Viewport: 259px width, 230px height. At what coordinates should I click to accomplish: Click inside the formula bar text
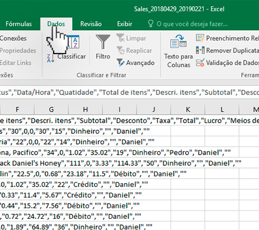(129, 92)
